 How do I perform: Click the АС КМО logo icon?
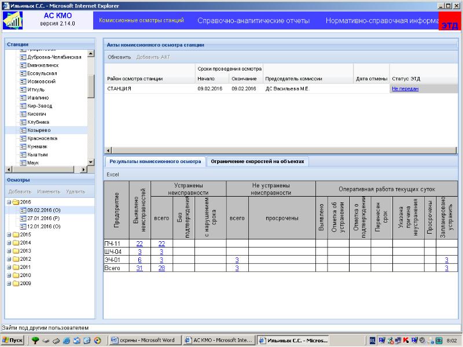click(13, 20)
